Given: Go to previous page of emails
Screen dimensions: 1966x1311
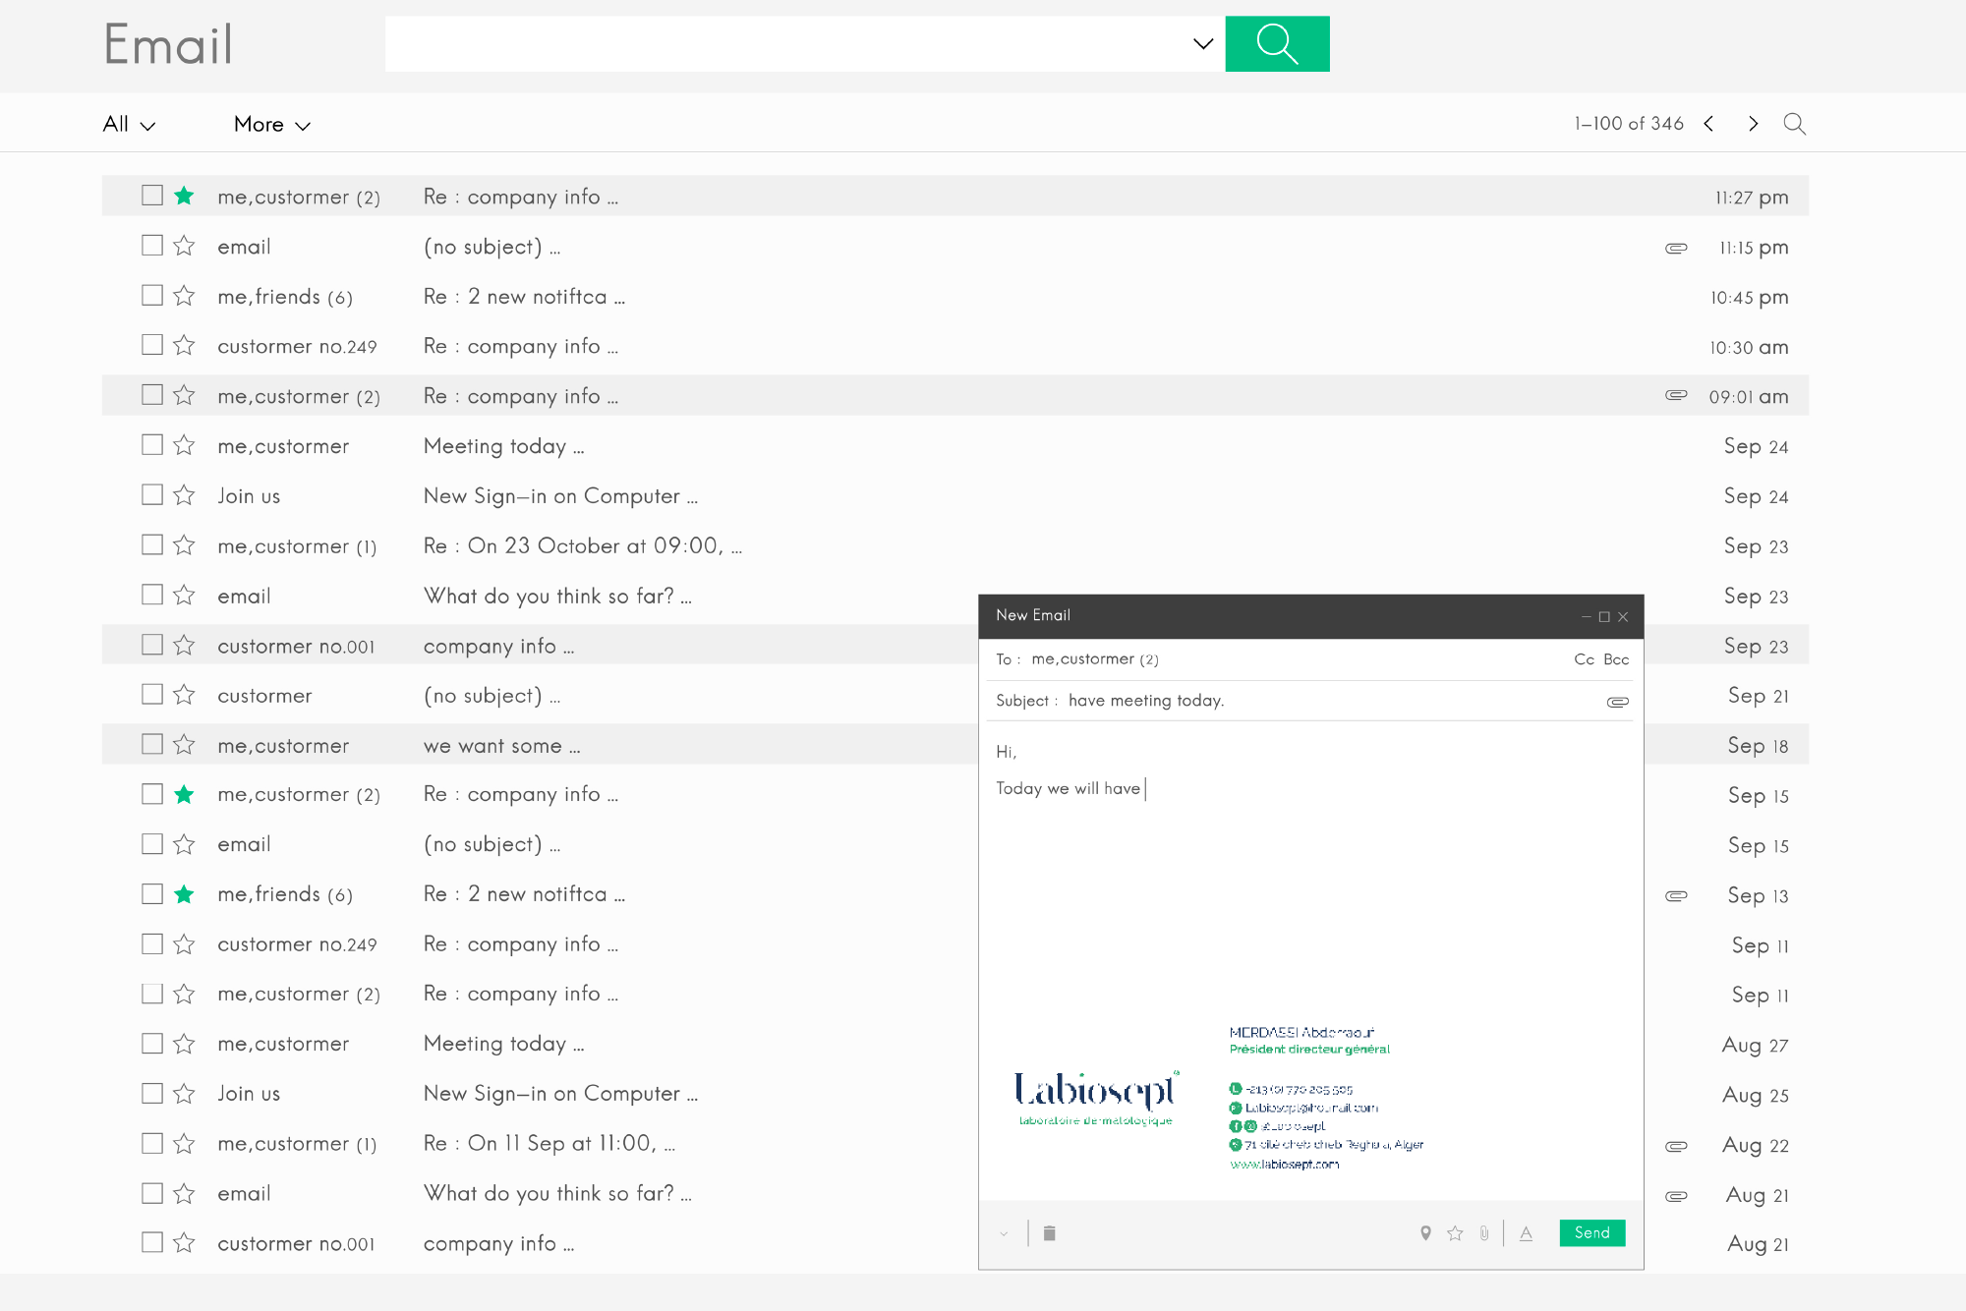Looking at the screenshot, I should [1709, 124].
